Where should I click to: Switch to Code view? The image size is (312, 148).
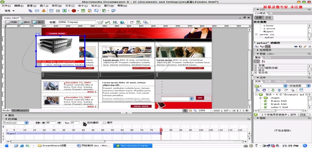[x=12, y=23]
